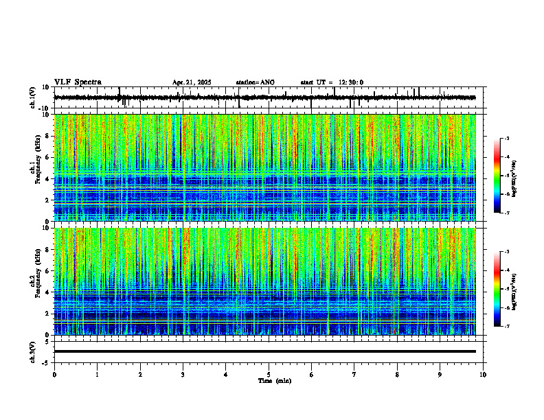Click time axis tick label "10"
The height and width of the screenshot is (420, 544).
click(483, 375)
